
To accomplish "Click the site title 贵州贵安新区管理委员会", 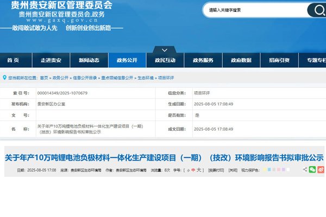I will [61, 5].
